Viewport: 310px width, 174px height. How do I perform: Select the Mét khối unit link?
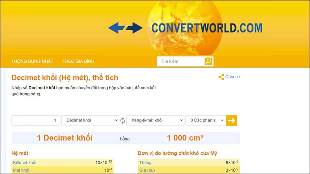pyautogui.click(x=21, y=170)
